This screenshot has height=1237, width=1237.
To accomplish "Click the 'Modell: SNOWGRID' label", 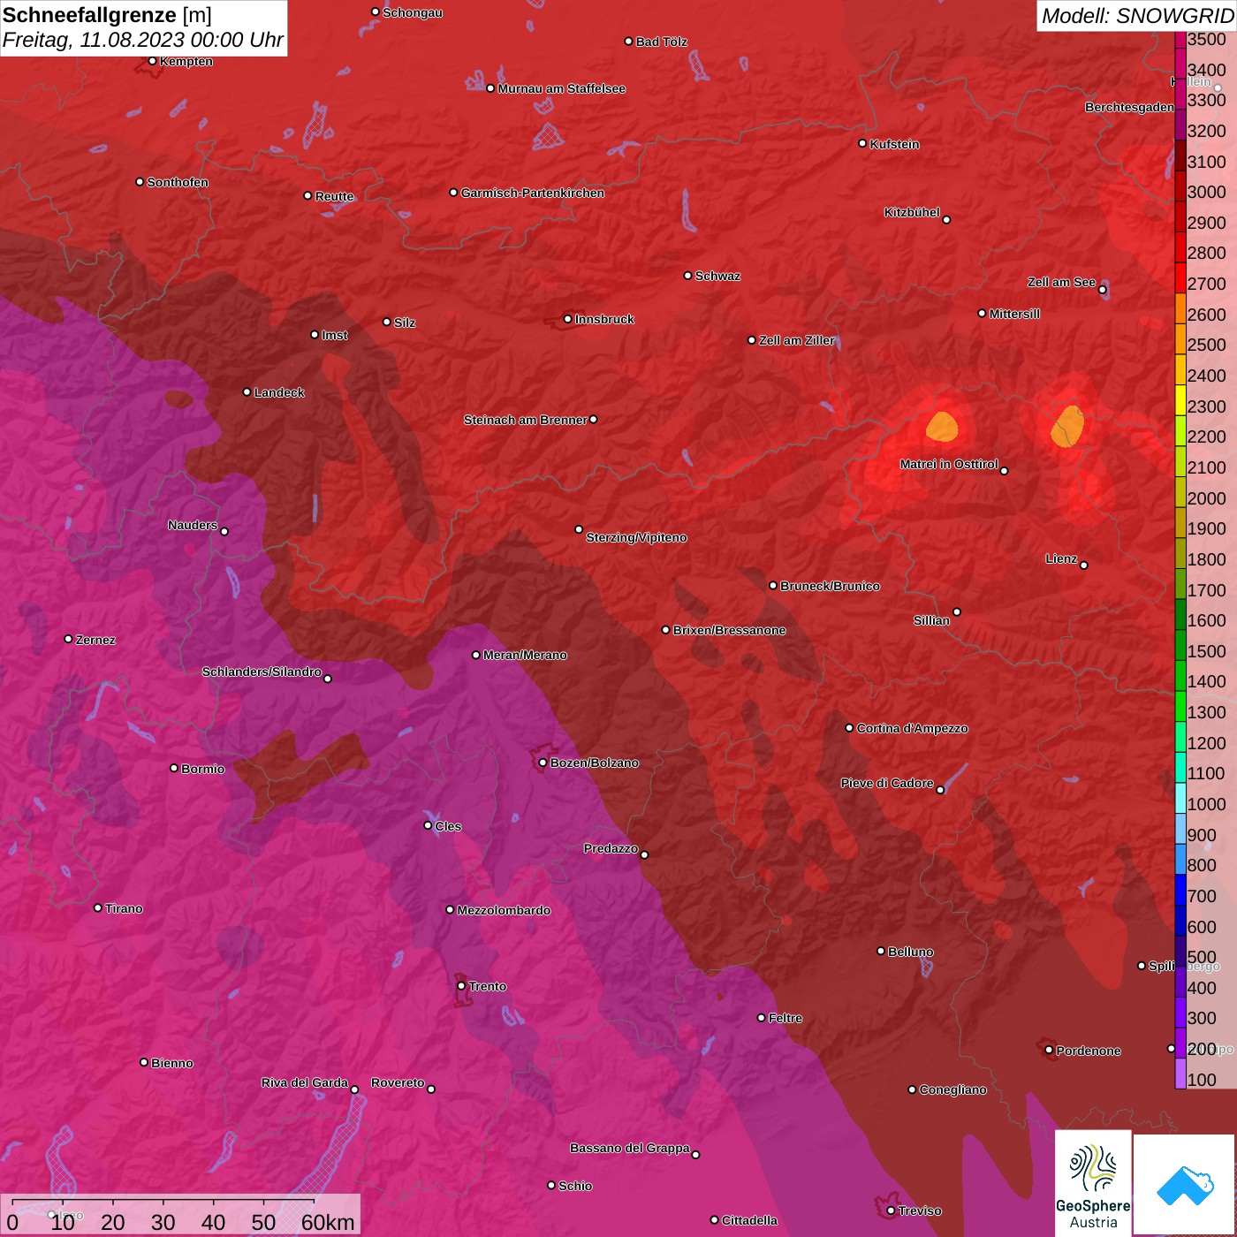I will point(1137,15).
